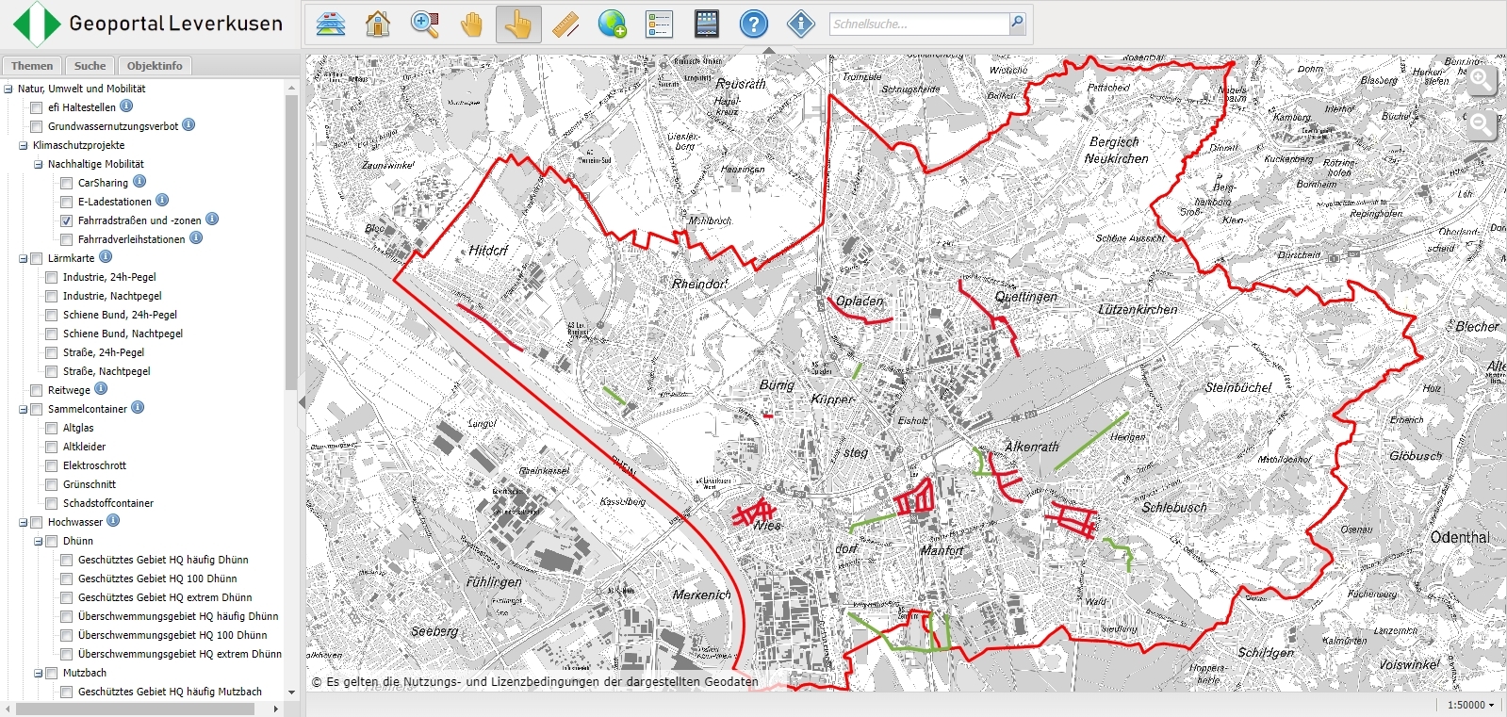Enable the CarSharing layer checkbox
Image resolution: width=1507 pixels, height=717 pixels.
pyautogui.click(x=67, y=183)
